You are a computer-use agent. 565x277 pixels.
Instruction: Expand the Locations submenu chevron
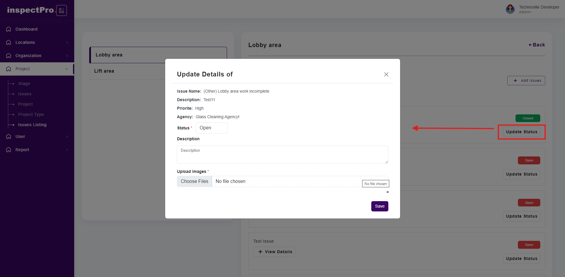pos(67,43)
